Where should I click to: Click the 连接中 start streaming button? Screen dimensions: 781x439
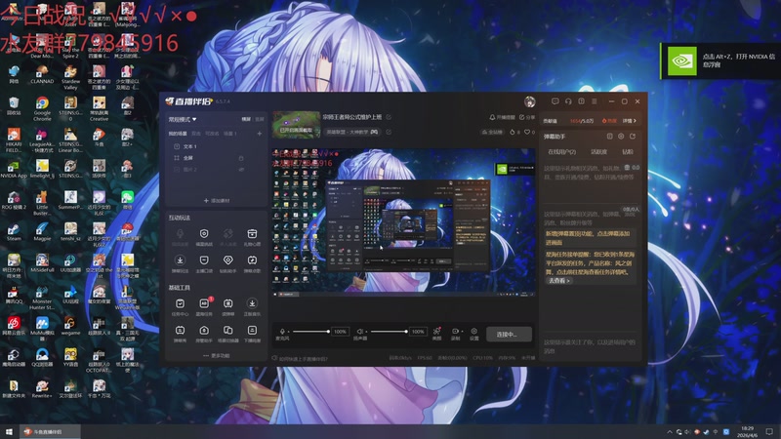[x=509, y=334]
